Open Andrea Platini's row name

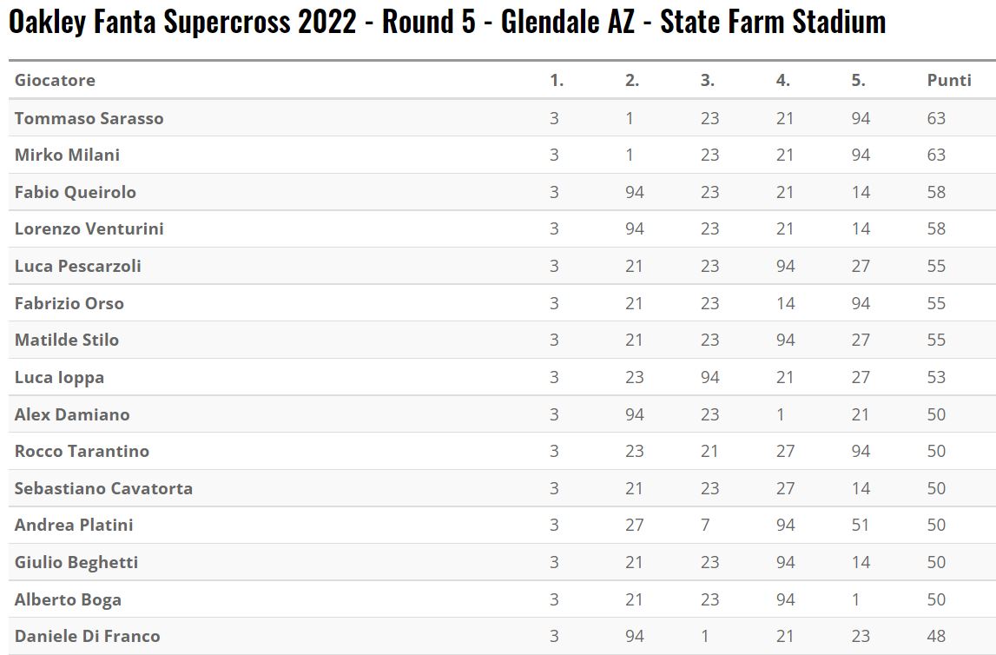(x=74, y=525)
